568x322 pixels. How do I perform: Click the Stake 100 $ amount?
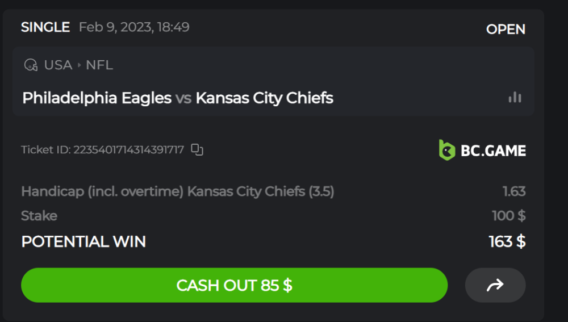(x=508, y=216)
